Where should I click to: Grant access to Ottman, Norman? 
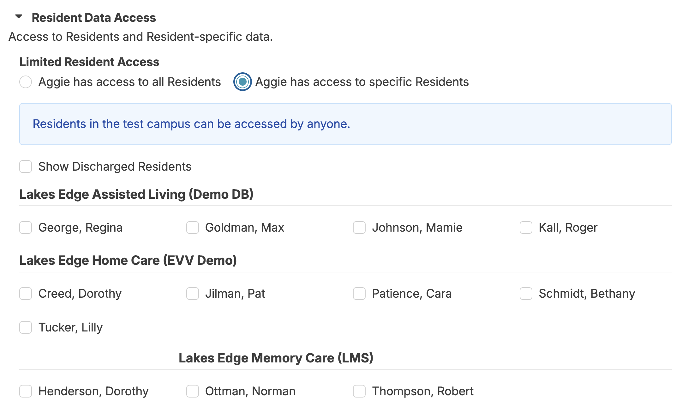(x=192, y=391)
